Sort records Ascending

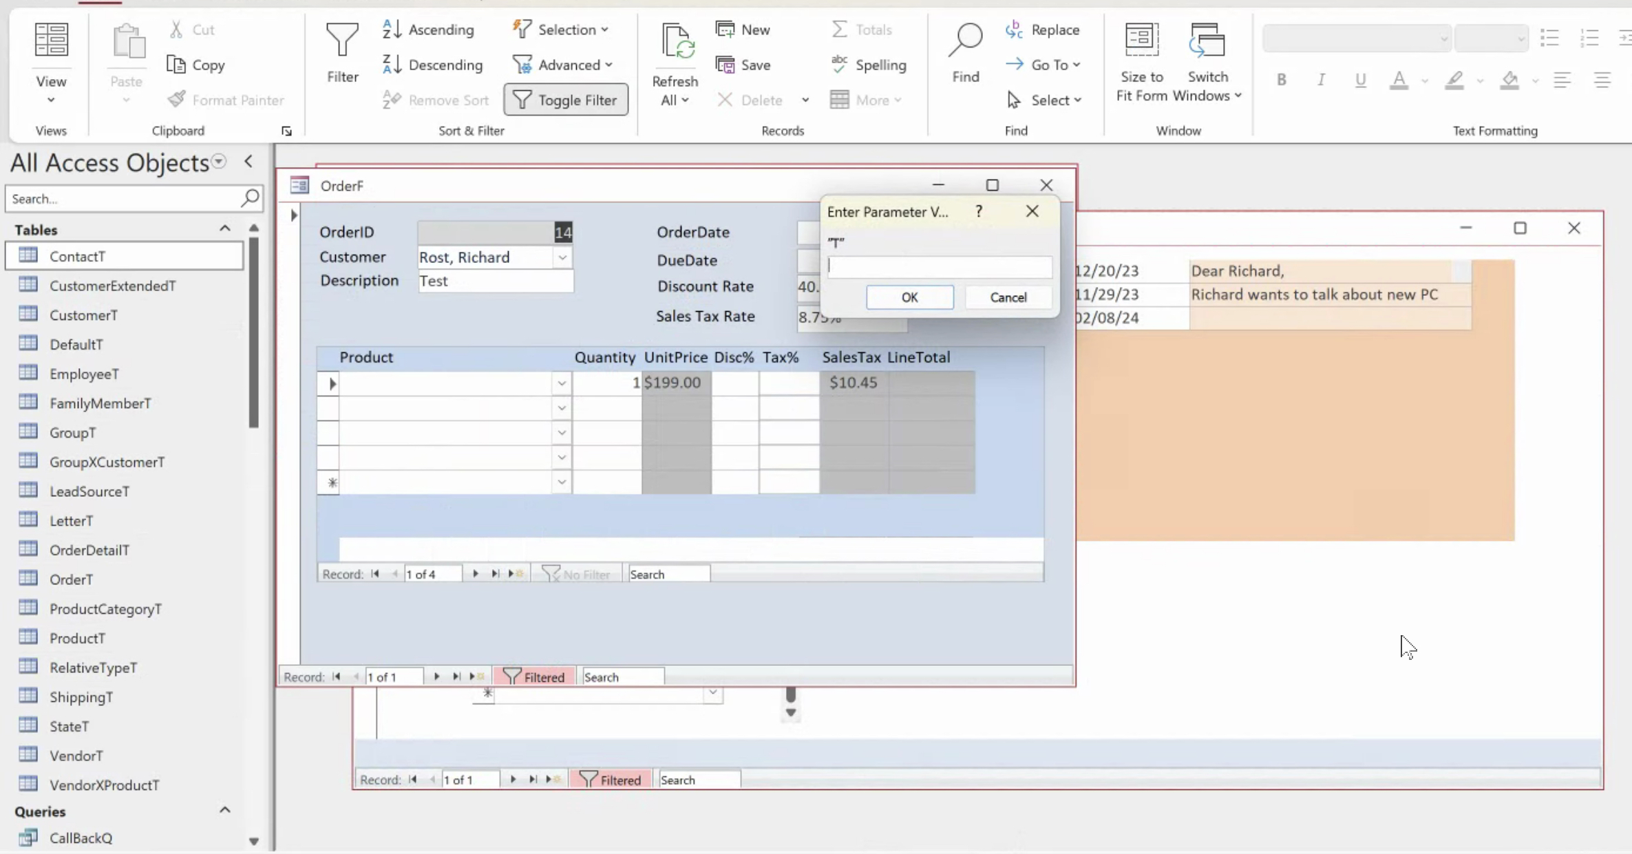[x=428, y=30]
